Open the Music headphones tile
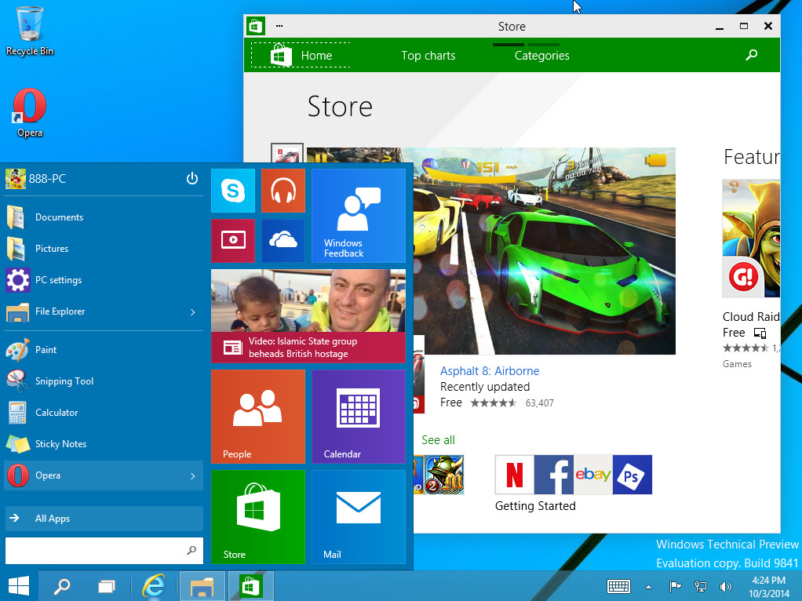802x601 pixels. pyautogui.click(x=283, y=191)
